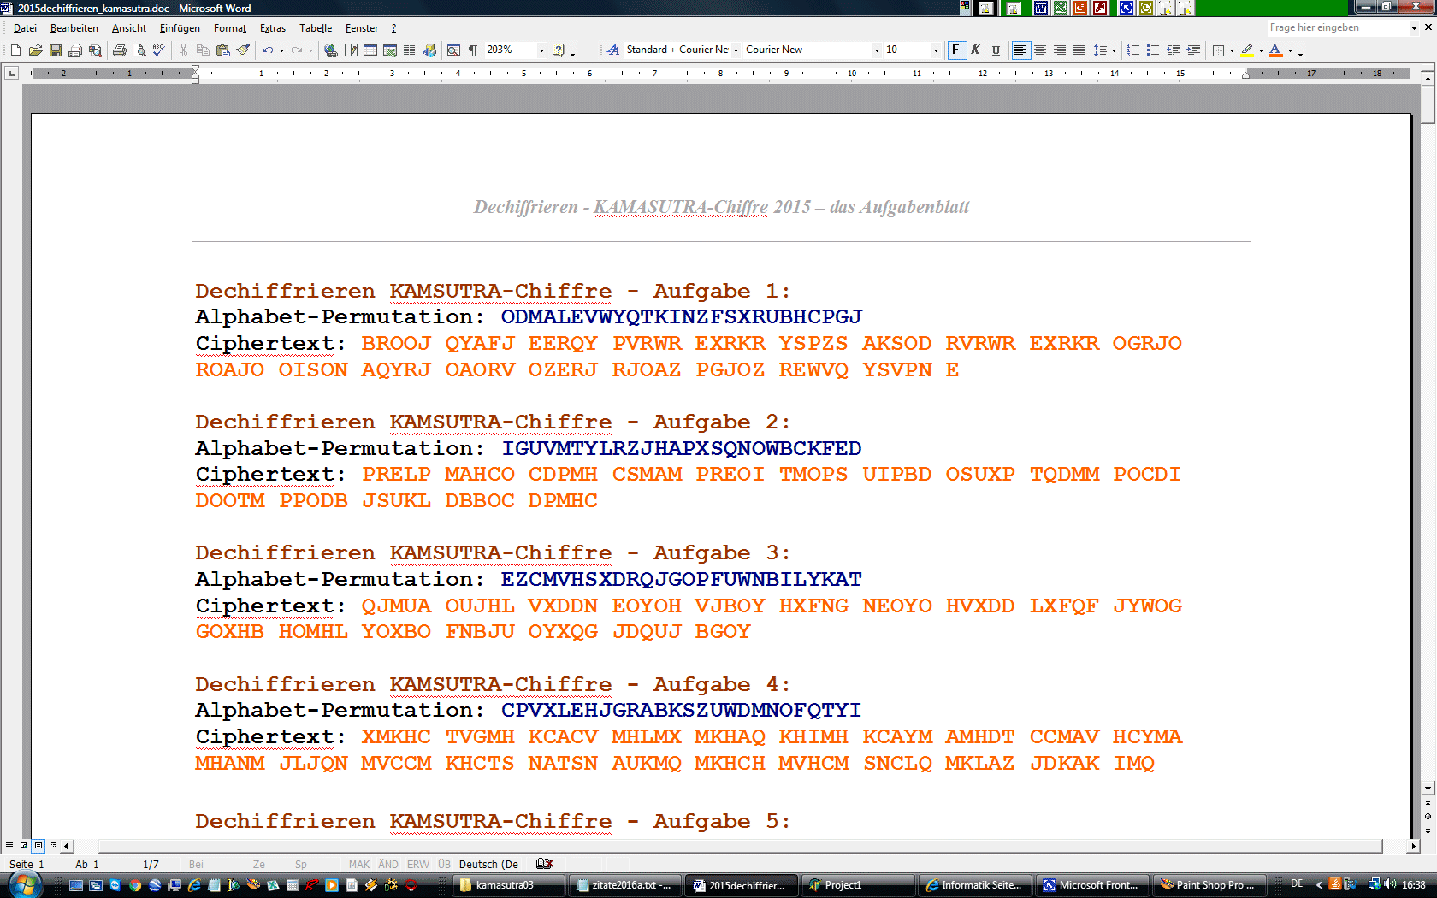Image resolution: width=1437 pixels, height=898 pixels.
Task: Open the tables and borders toolbar
Action: pyautogui.click(x=351, y=50)
